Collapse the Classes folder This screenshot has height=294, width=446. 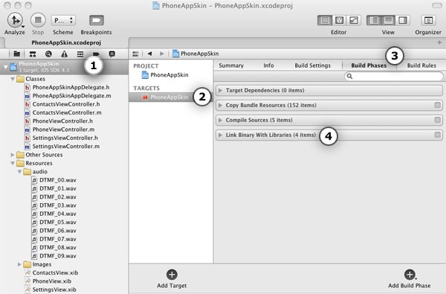(13, 79)
